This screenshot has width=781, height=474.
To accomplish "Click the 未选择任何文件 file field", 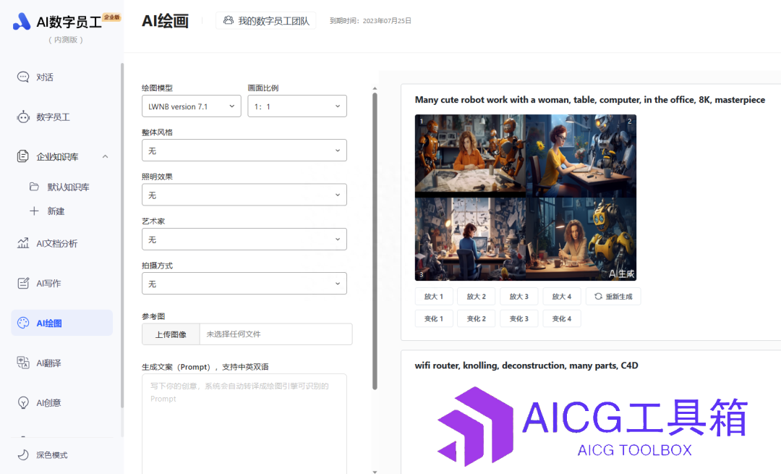I will (x=276, y=334).
